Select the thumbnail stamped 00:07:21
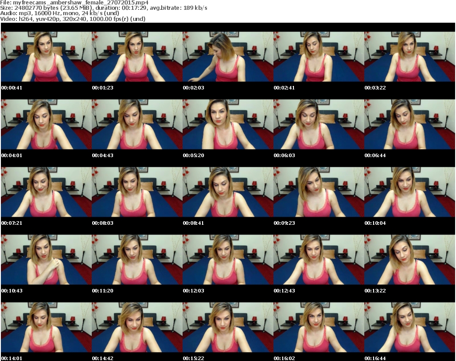The height and width of the screenshot is (361, 456). click(x=46, y=192)
